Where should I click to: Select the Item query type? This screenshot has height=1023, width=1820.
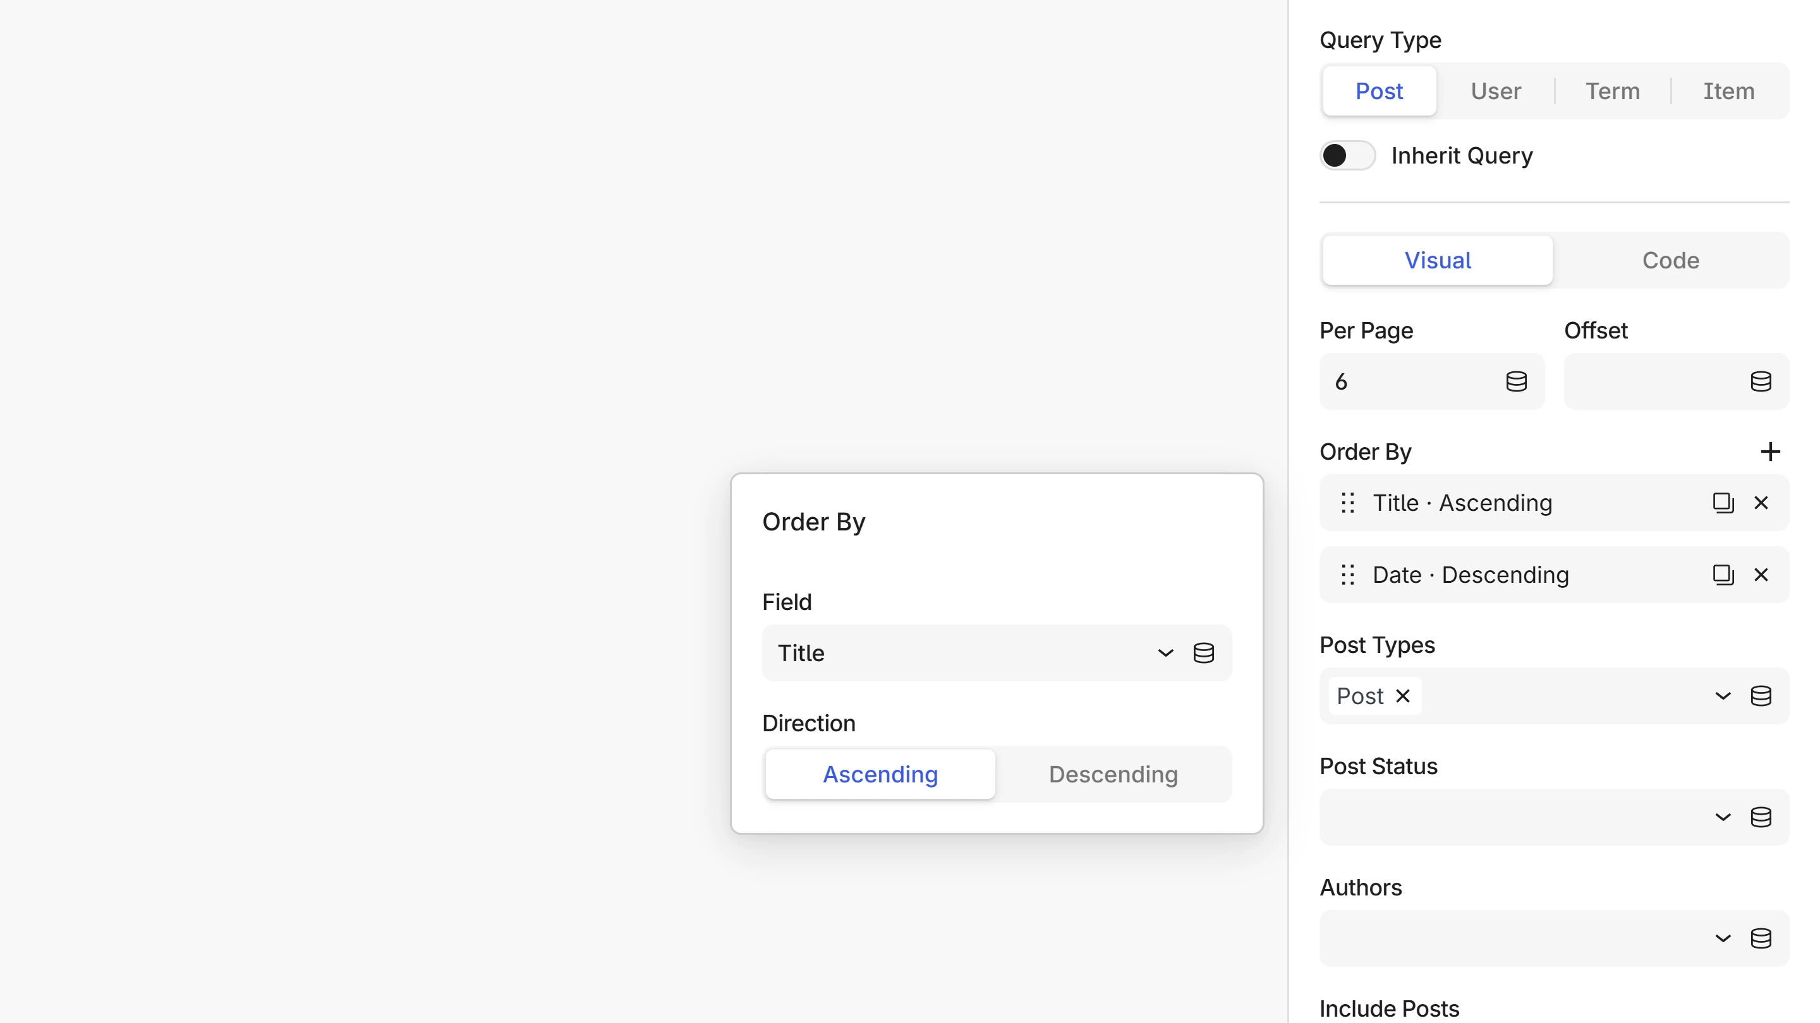1729,91
